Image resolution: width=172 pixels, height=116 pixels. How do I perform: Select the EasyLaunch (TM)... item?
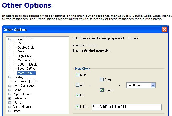coord(25,81)
